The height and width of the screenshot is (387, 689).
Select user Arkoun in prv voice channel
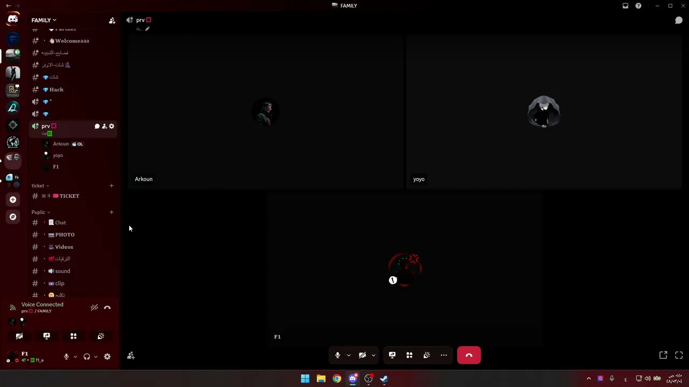pos(79,144)
